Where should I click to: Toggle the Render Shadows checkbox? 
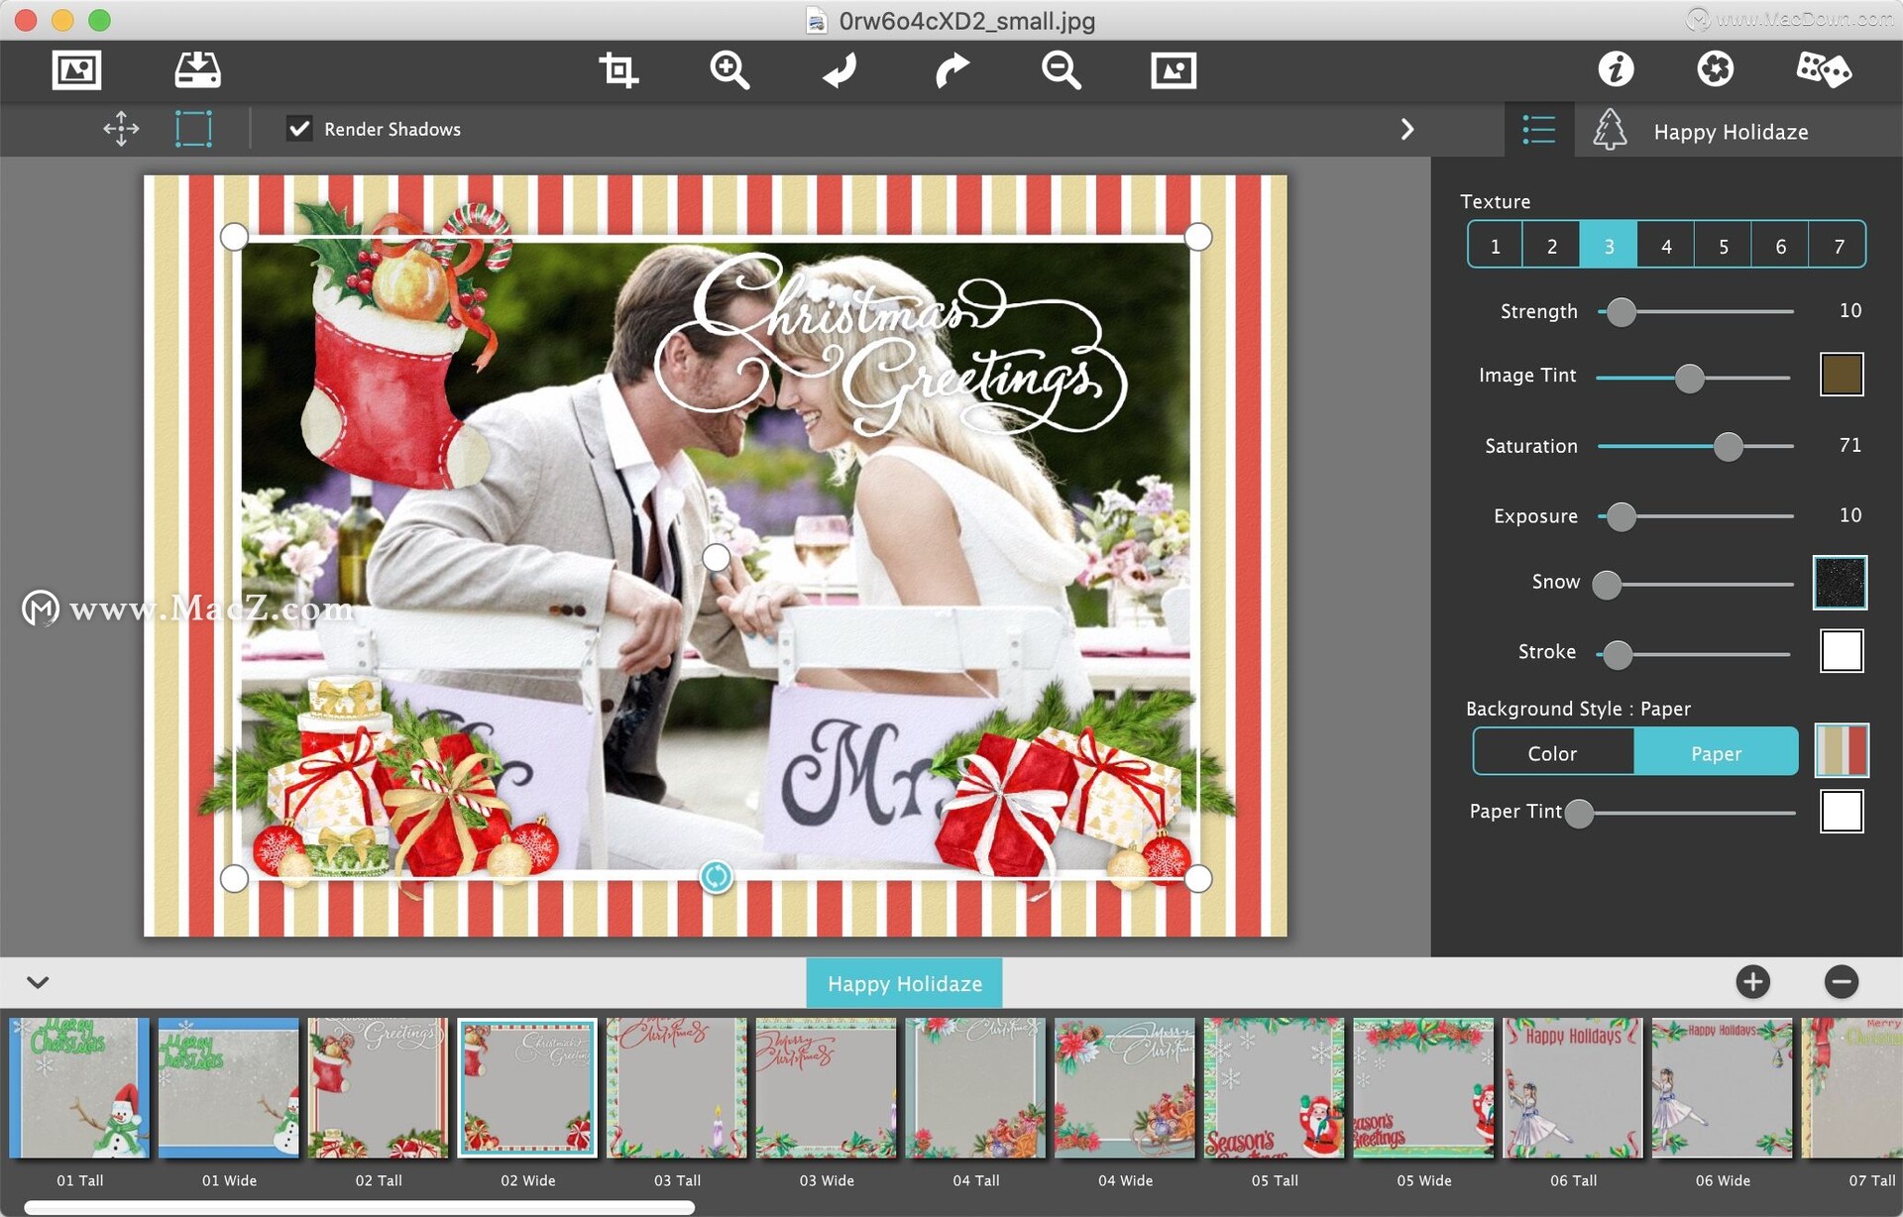(x=299, y=129)
